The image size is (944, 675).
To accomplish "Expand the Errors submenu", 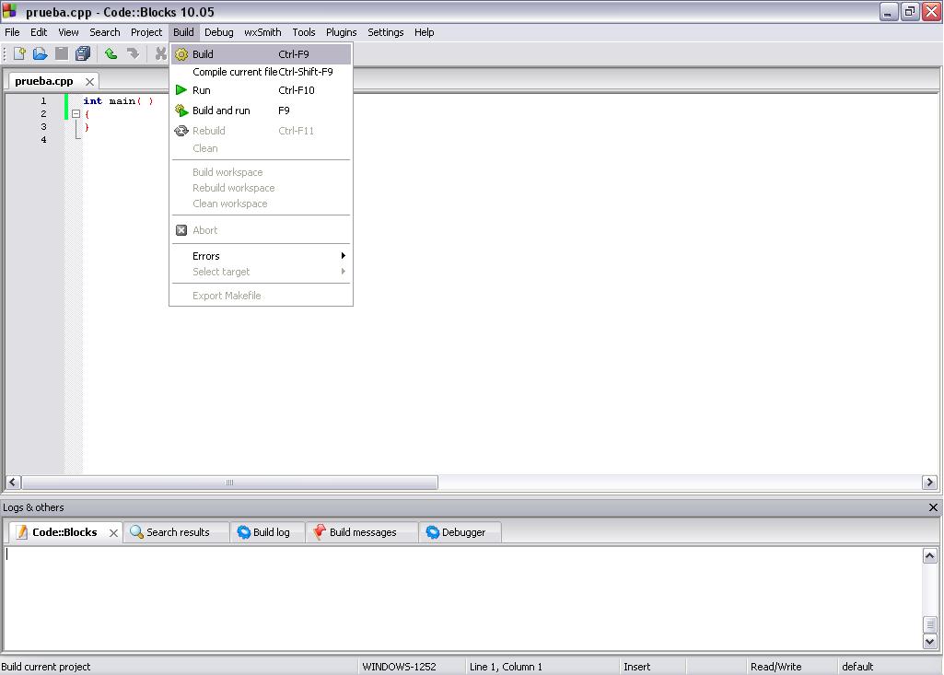I will [261, 256].
